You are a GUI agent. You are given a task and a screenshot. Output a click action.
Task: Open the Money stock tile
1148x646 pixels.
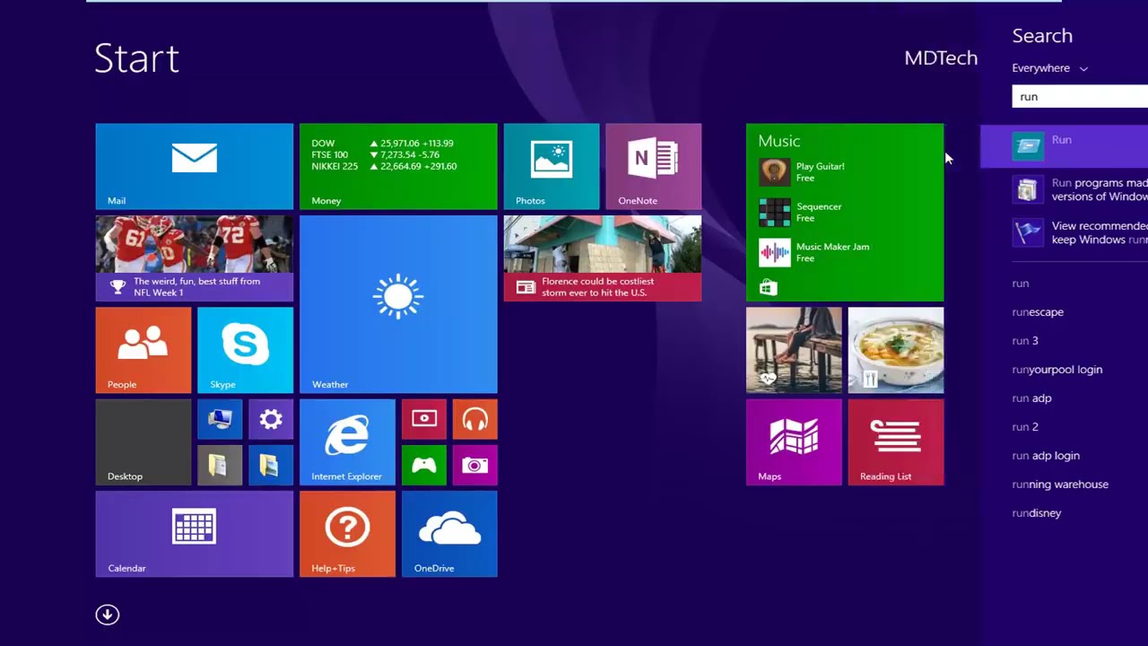click(398, 166)
